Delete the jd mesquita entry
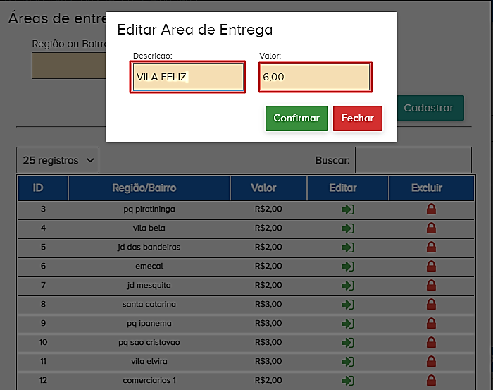 tap(431, 286)
